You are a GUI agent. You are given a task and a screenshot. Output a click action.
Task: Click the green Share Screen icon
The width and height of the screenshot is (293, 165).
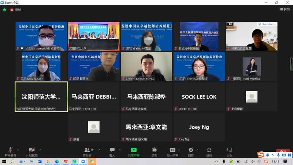click(x=134, y=150)
